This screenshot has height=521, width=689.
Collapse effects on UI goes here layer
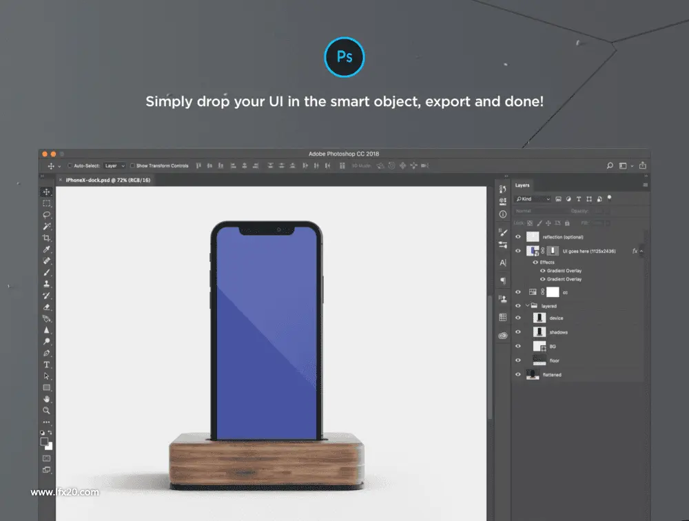(x=641, y=251)
